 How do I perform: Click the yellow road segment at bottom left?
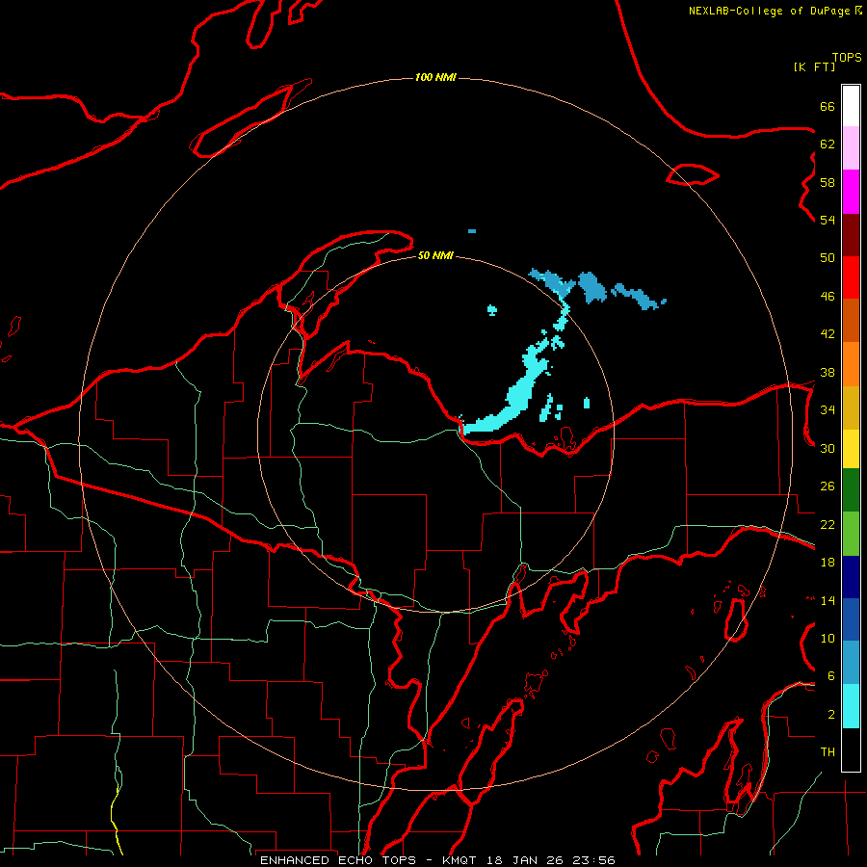(x=116, y=819)
